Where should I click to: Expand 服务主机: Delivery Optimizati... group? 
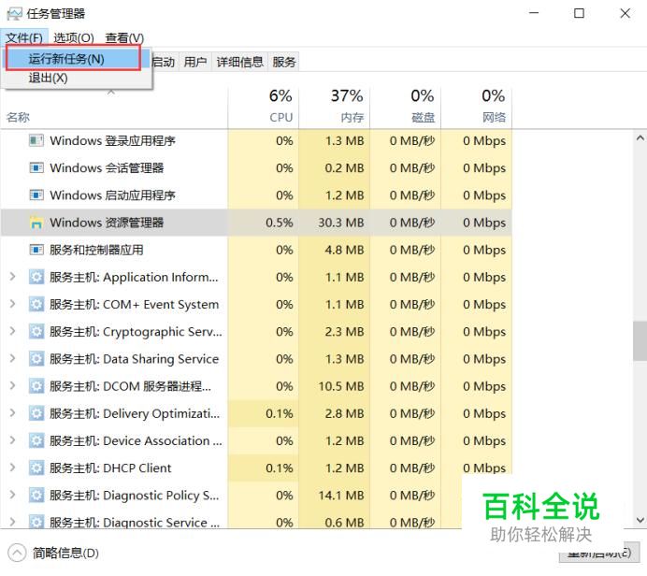12,413
